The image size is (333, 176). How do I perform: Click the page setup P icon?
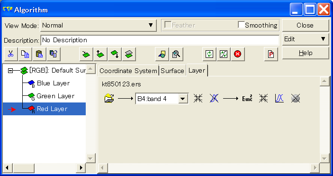click(271, 54)
